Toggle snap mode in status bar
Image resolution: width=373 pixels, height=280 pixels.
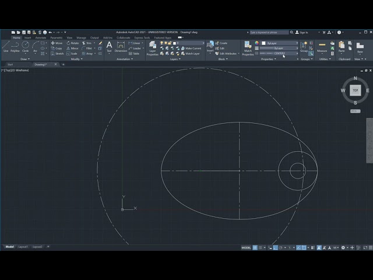tap(261, 247)
